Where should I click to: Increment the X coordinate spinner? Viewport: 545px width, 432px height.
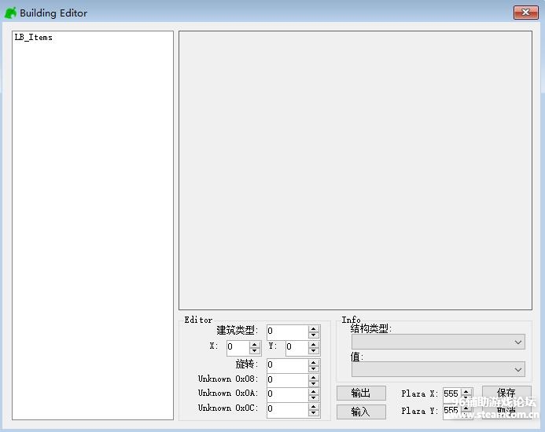click(x=255, y=344)
